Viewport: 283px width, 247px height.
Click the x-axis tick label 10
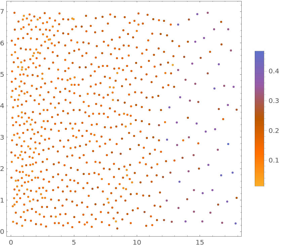(x=137, y=242)
